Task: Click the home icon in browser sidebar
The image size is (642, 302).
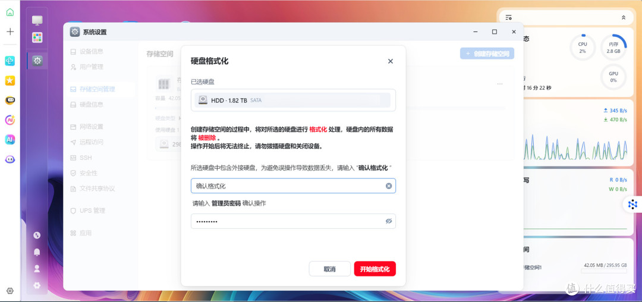Action: [x=10, y=12]
